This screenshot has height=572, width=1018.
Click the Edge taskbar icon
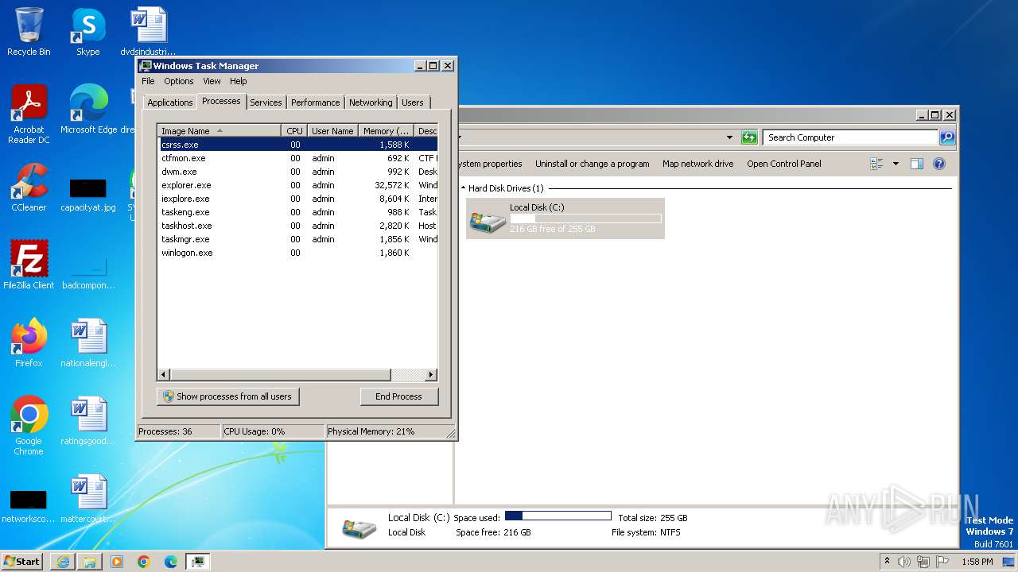coord(171,562)
